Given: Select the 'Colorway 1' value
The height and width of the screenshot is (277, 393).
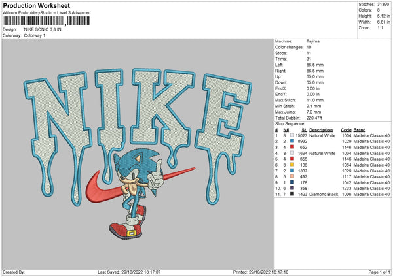Looking at the screenshot, I should point(35,35).
